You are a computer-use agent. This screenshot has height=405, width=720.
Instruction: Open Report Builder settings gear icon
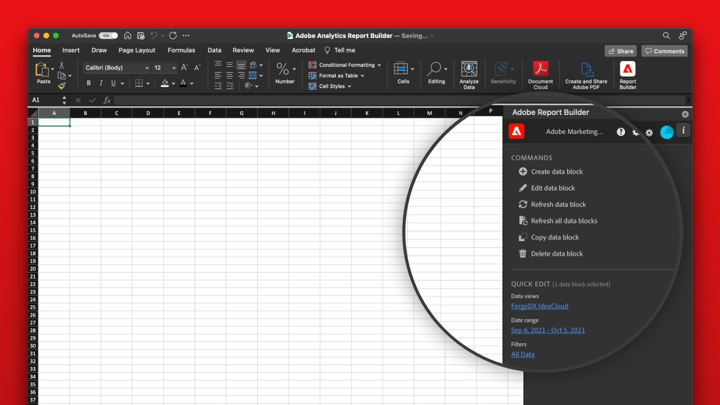(x=649, y=132)
